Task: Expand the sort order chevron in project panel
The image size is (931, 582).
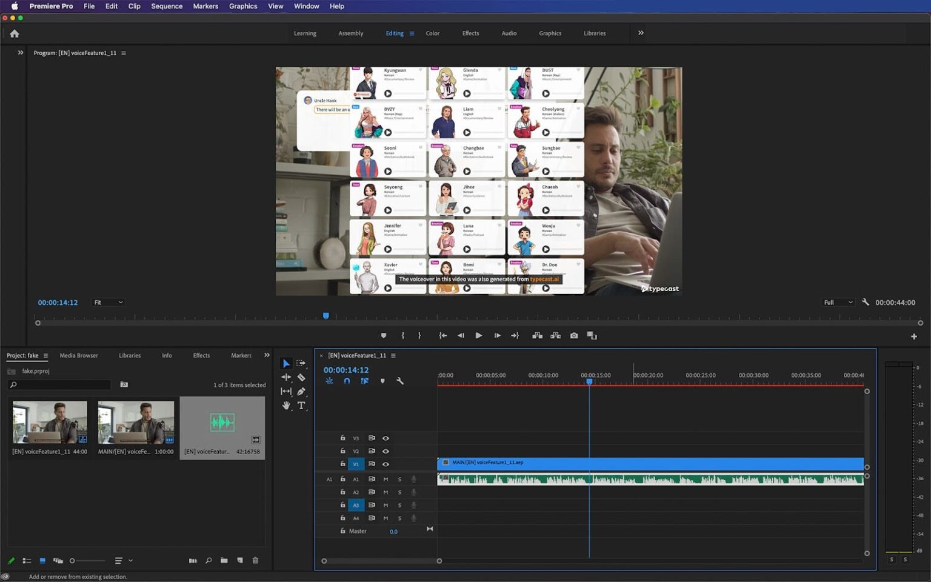Action: [x=129, y=560]
